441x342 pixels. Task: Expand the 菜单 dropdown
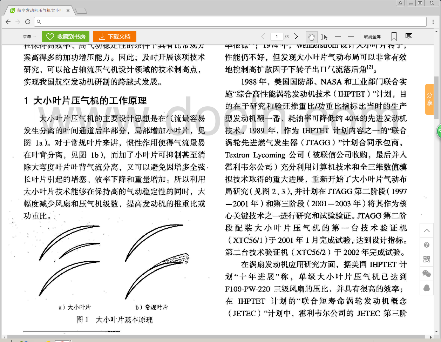[x=29, y=36]
